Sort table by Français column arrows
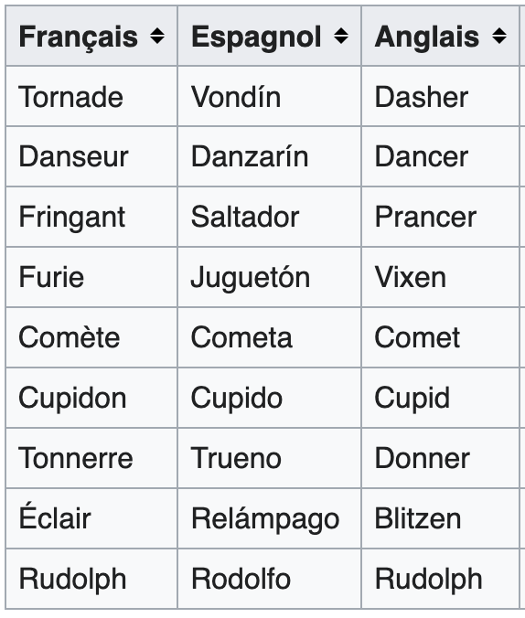 point(157,37)
